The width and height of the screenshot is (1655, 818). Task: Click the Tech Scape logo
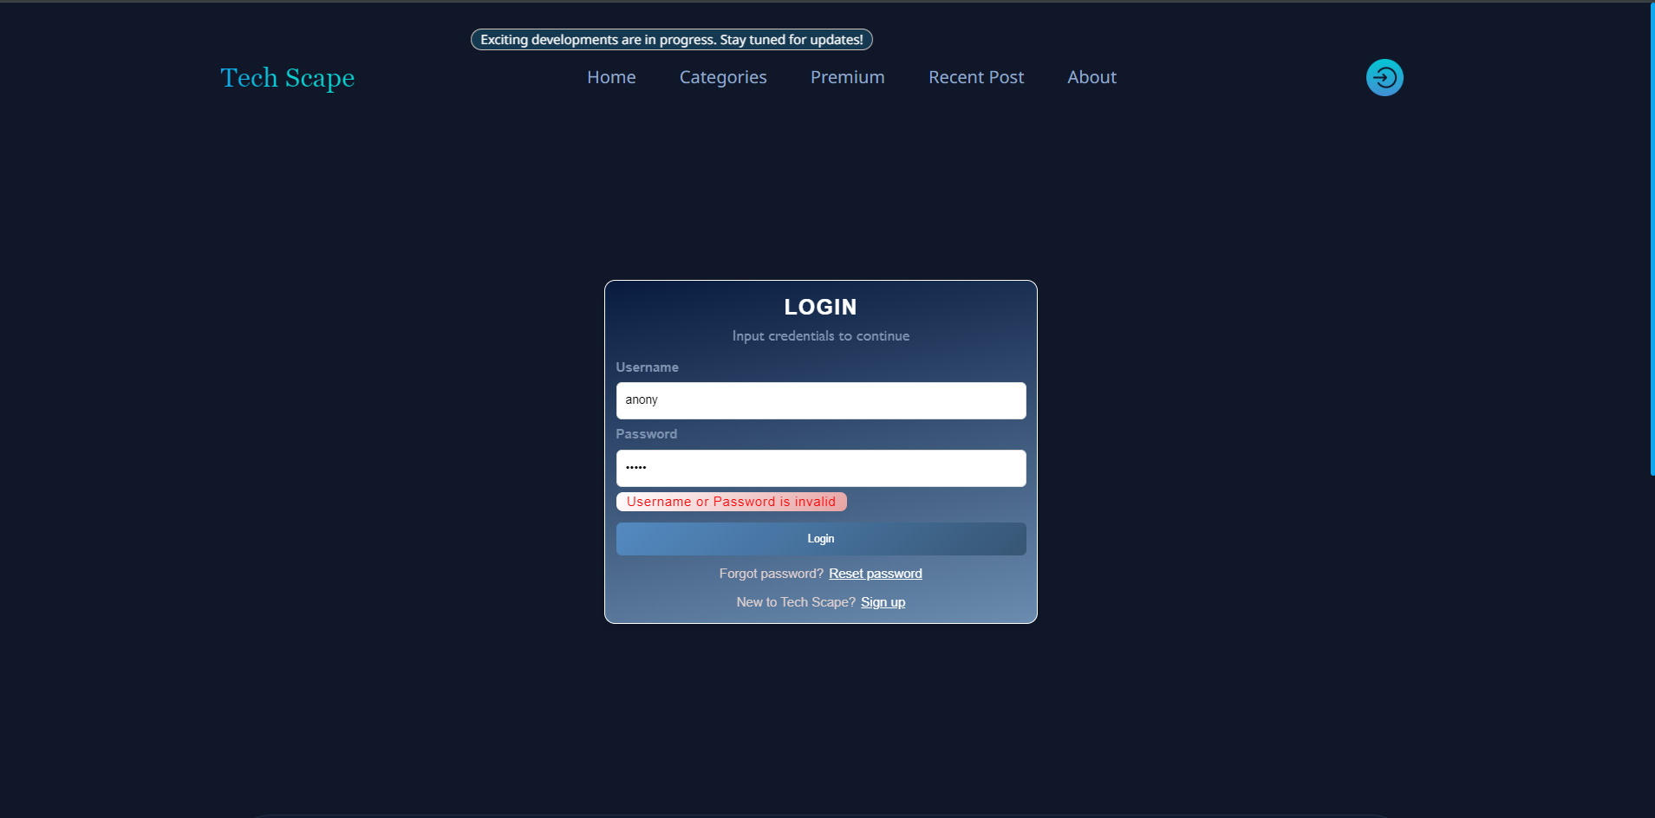287,78
